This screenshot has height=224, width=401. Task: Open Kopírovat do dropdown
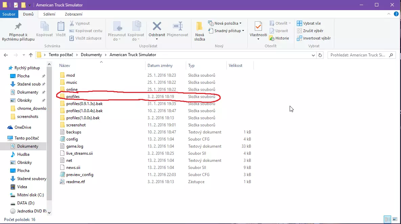pos(136,31)
